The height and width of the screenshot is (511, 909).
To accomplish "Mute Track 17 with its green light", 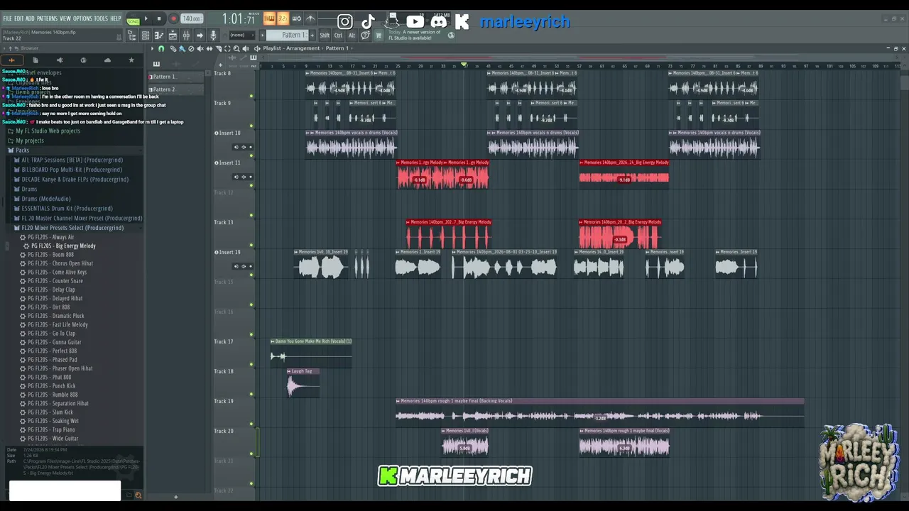I will pos(251,363).
